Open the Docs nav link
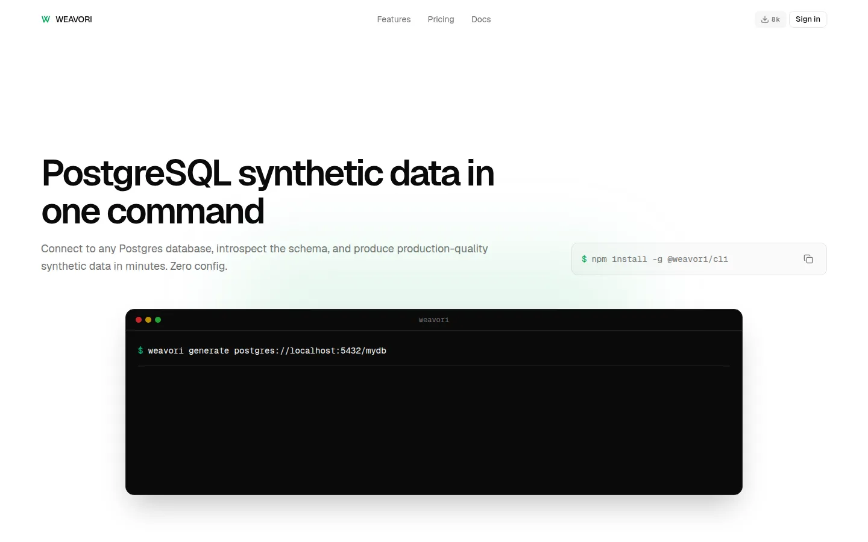Viewport: 868px width, 542px height. click(481, 19)
